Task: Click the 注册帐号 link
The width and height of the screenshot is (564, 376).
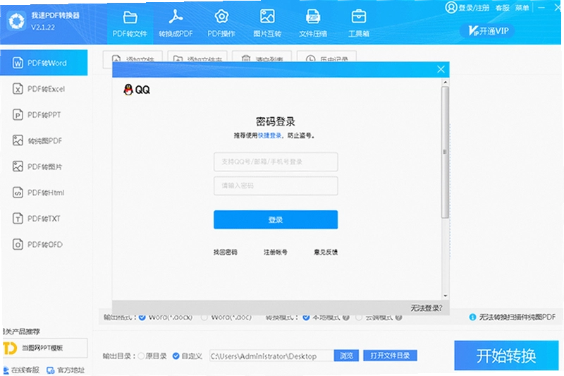Action: point(276,252)
